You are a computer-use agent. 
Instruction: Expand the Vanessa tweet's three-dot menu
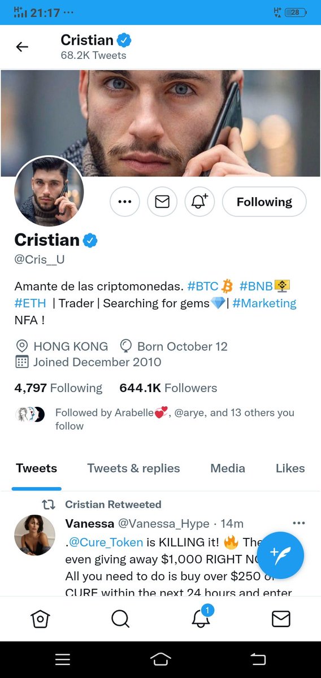coord(299,523)
